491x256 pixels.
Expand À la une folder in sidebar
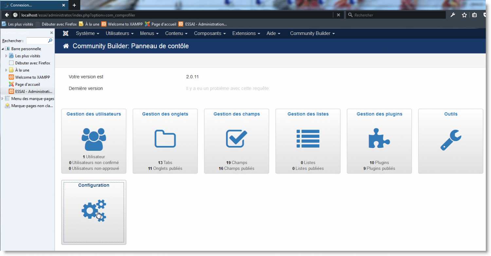coord(6,70)
